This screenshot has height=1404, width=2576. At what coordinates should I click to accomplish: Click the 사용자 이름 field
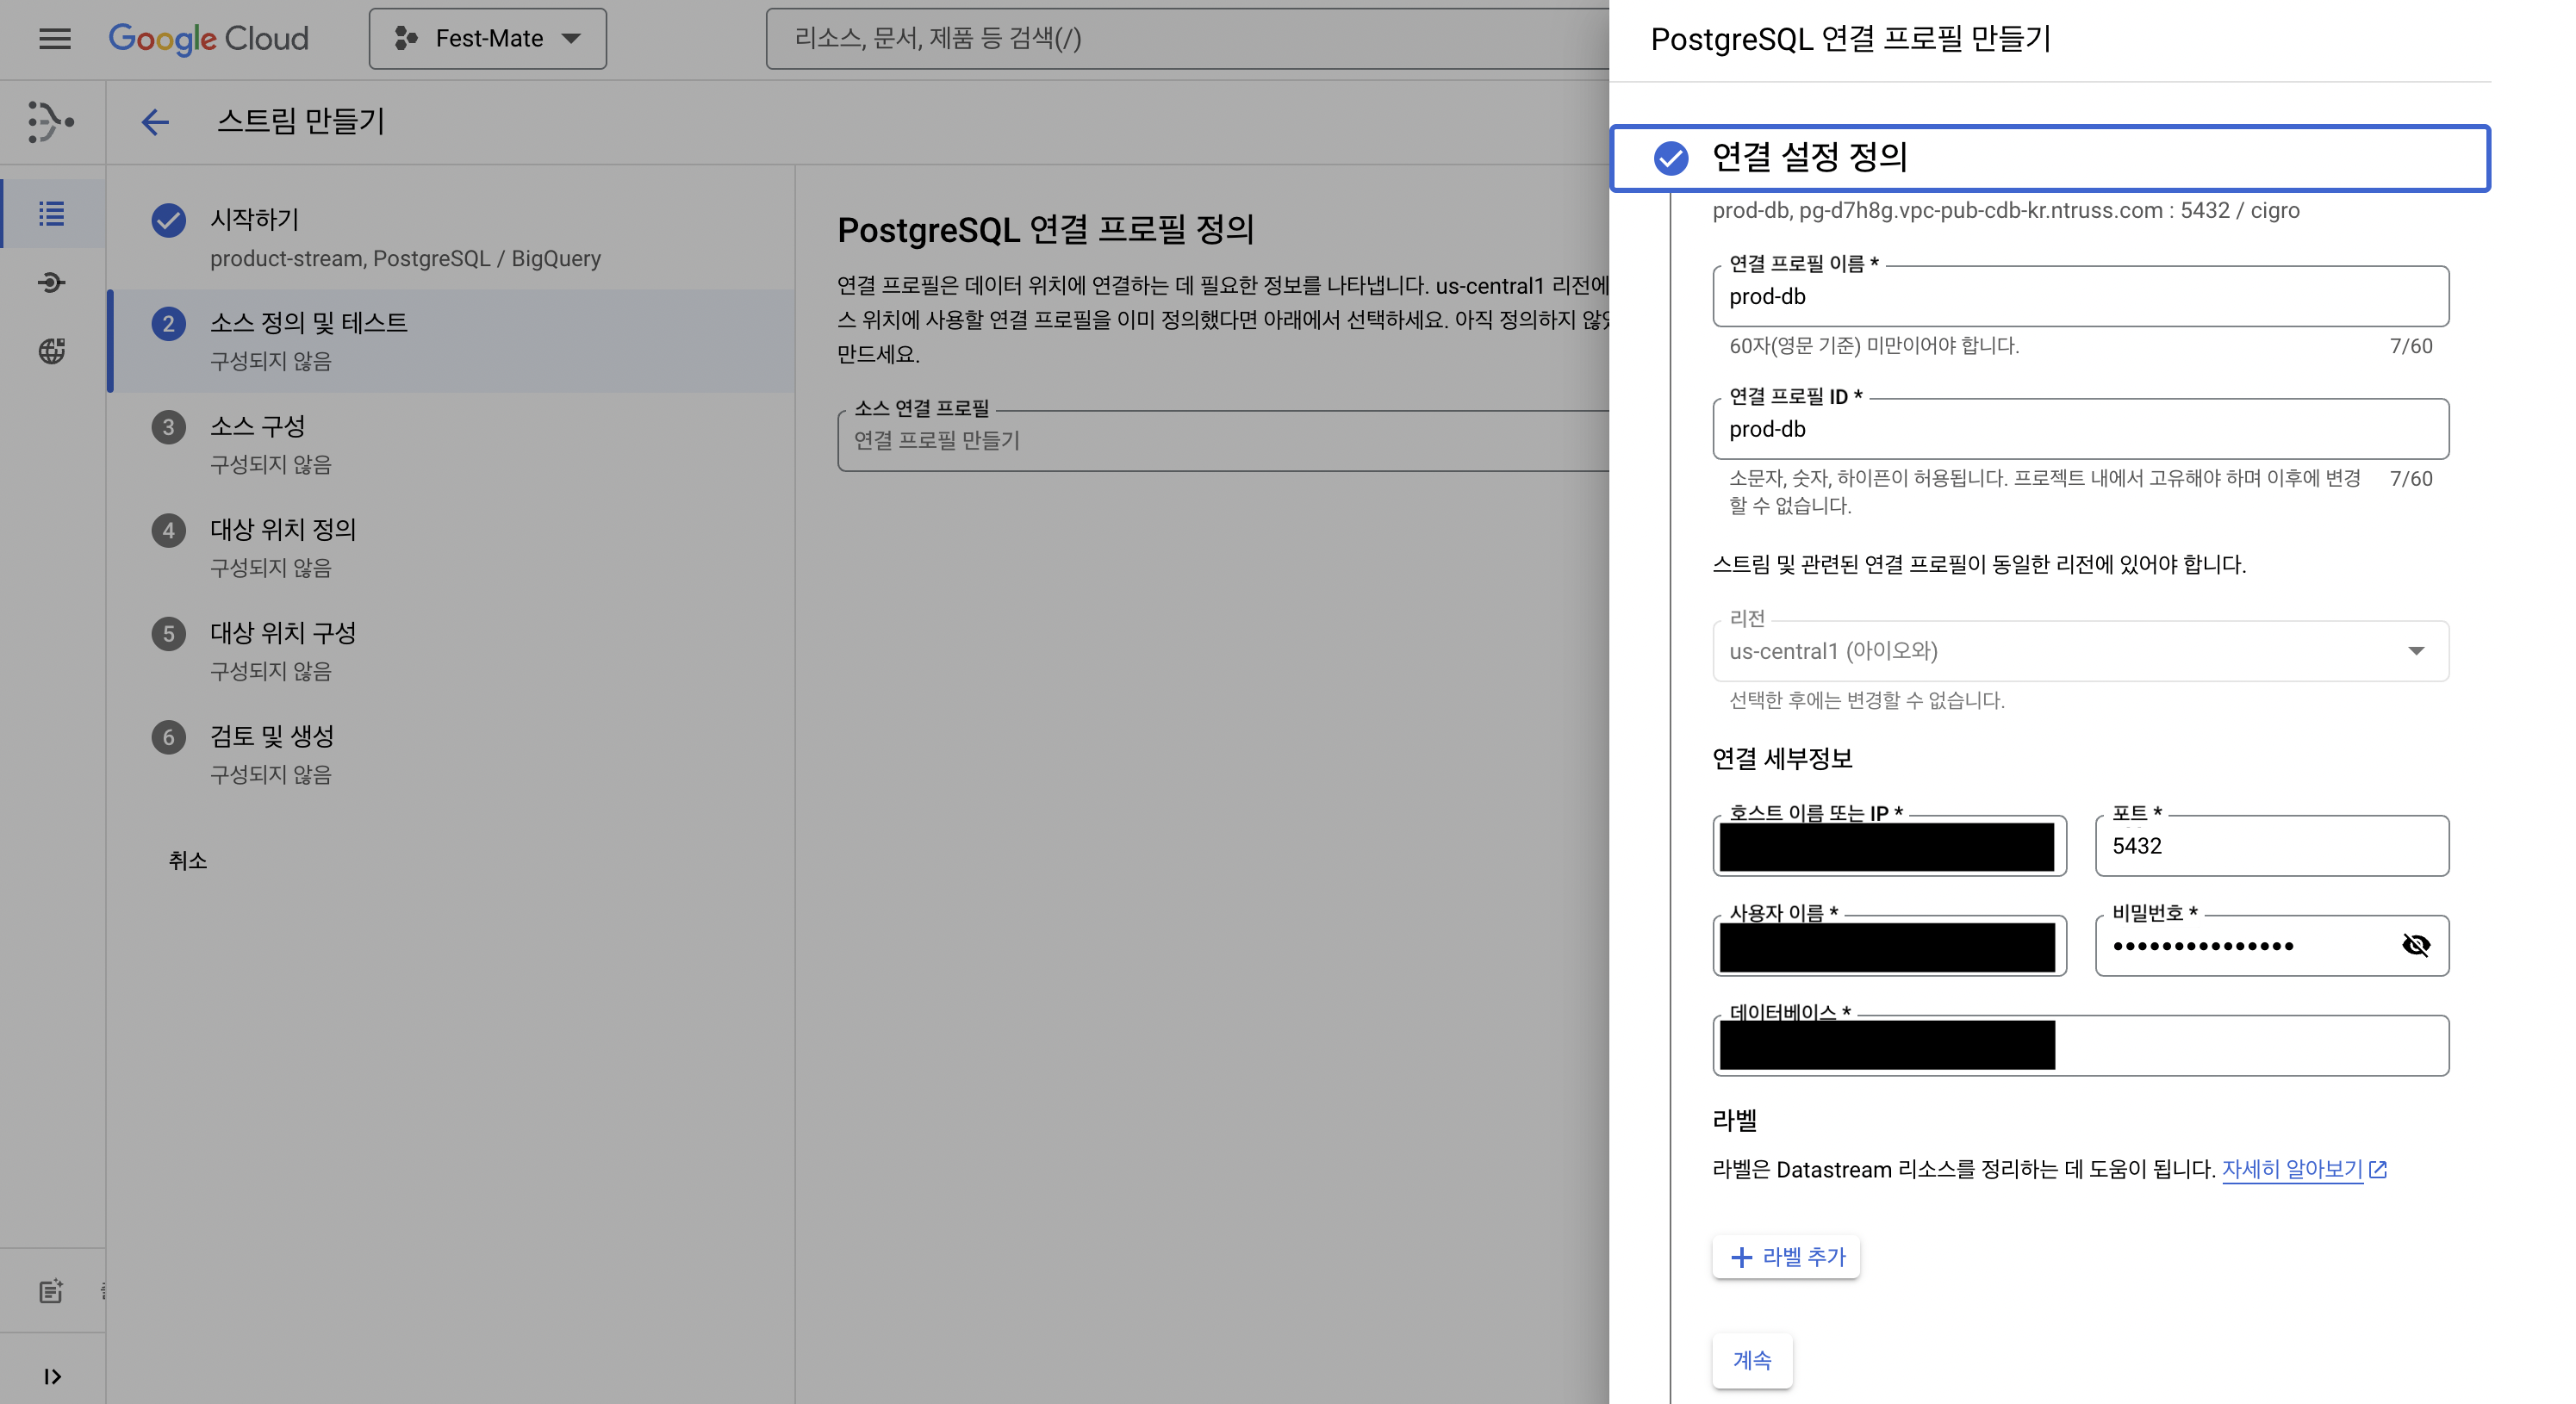[1889, 946]
